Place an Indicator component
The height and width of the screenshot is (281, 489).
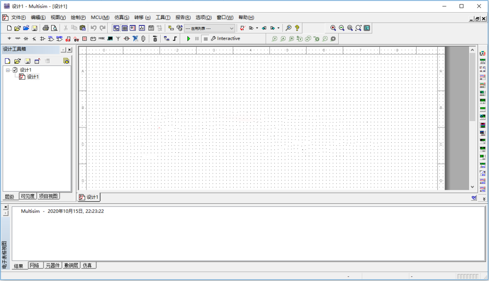(85, 38)
